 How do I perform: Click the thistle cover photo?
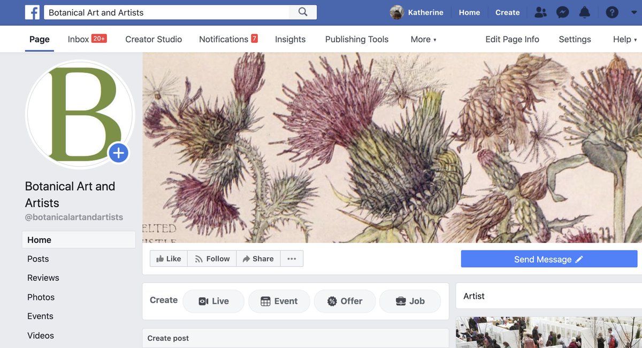[392, 148]
